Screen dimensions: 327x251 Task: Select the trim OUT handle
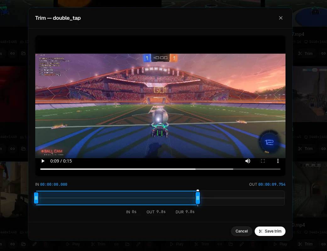click(x=197, y=198)
